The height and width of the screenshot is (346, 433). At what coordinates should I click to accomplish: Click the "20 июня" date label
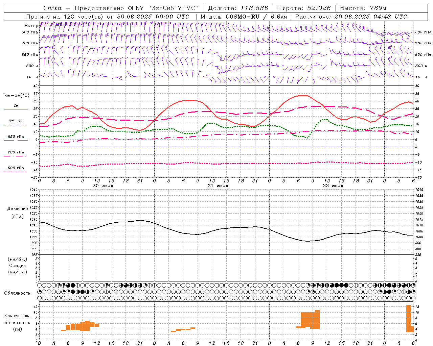(103, 186)
